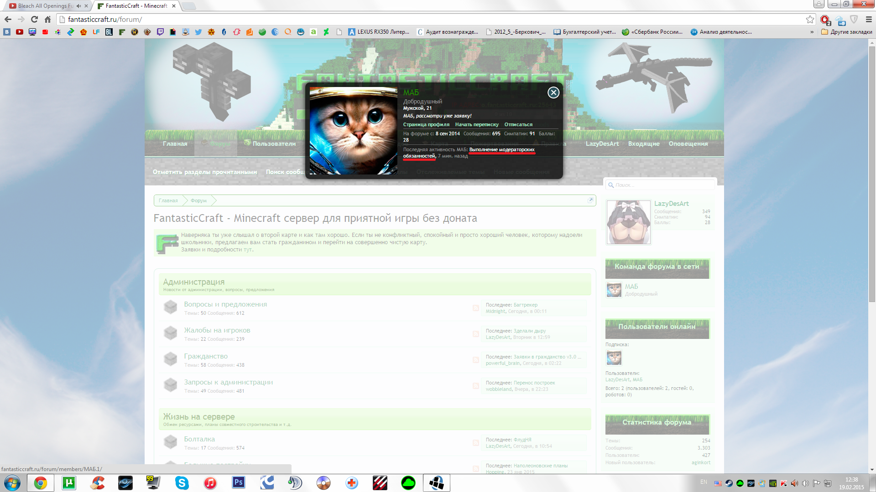This screenshot has width=876, height=492.
Task: Click the тут applications link
Action: point(247,250)
